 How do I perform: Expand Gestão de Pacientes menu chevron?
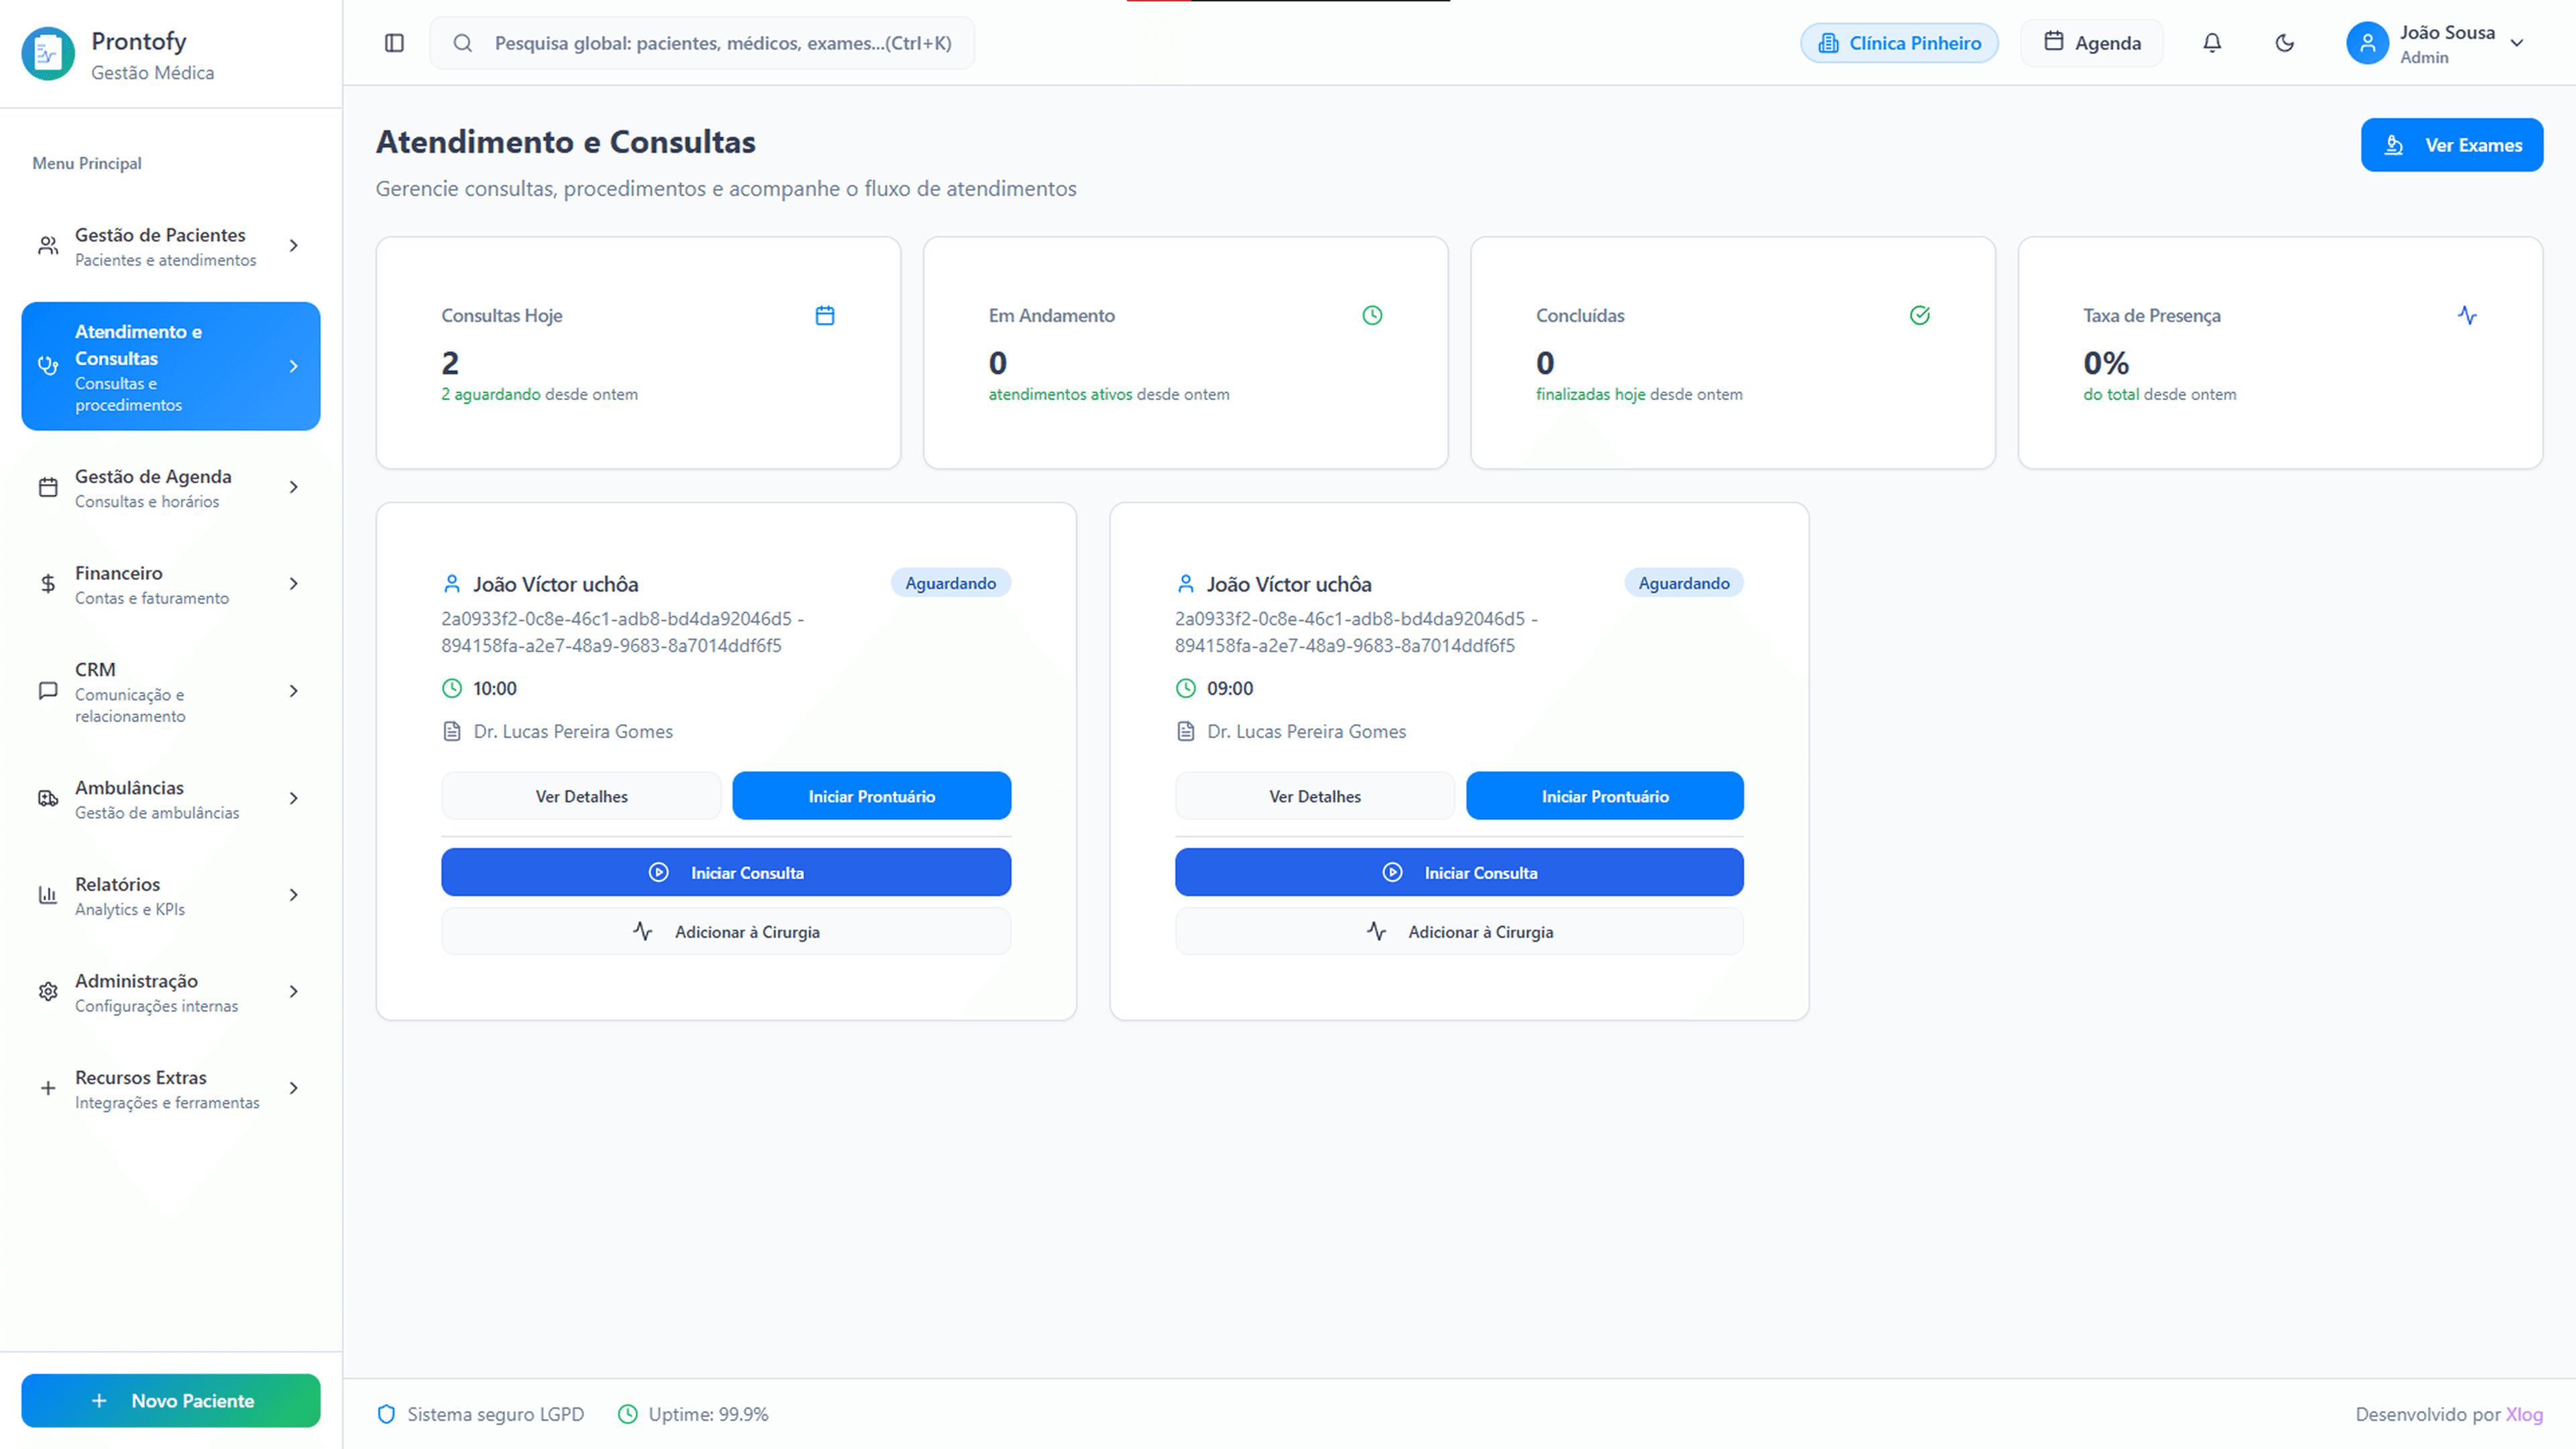pyautogui.click(x=293, y=246)
